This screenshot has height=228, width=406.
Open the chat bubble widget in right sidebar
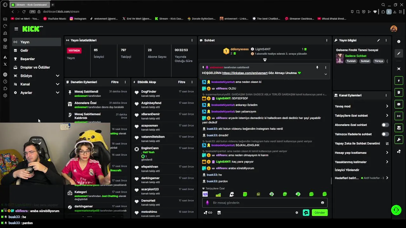[x=399, y=104]
